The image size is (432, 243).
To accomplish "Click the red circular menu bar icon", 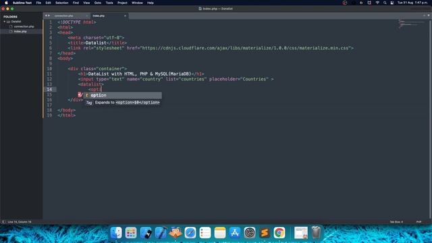I will pos(345,3).
